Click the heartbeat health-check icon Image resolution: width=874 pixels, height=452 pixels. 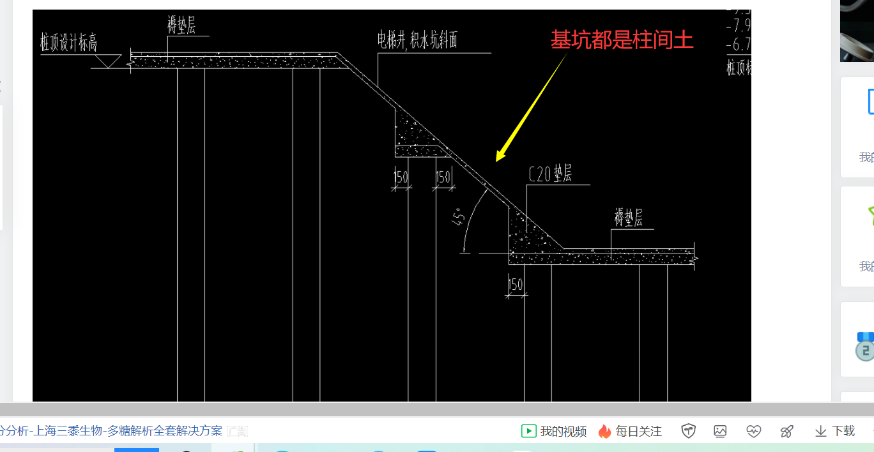point(753,432)
